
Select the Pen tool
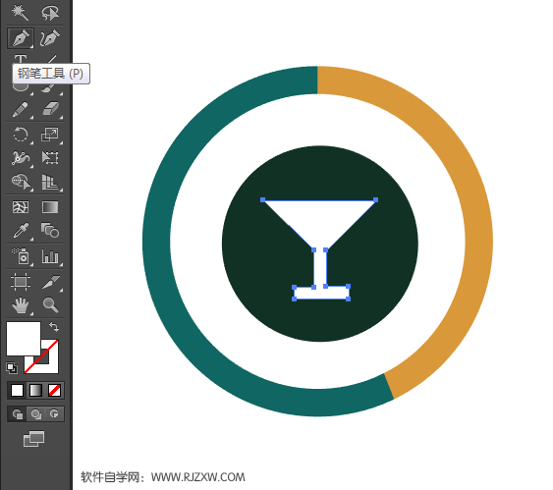(21, 38)
